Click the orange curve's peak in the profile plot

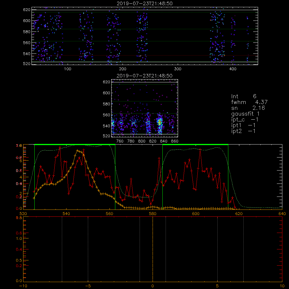[77, 150]
